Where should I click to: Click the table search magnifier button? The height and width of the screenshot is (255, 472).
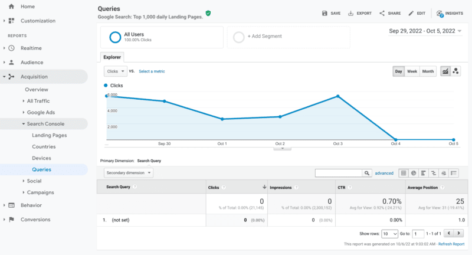(367, 173)
